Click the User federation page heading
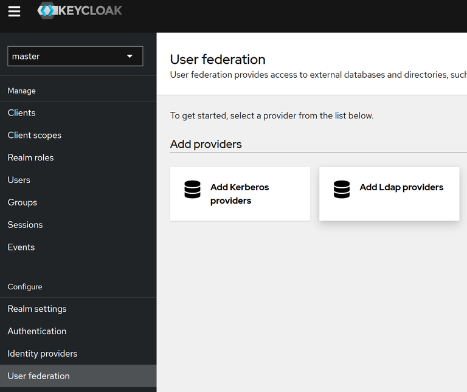The width and height of the screenshot is (467, 392). tap(218, 59)
